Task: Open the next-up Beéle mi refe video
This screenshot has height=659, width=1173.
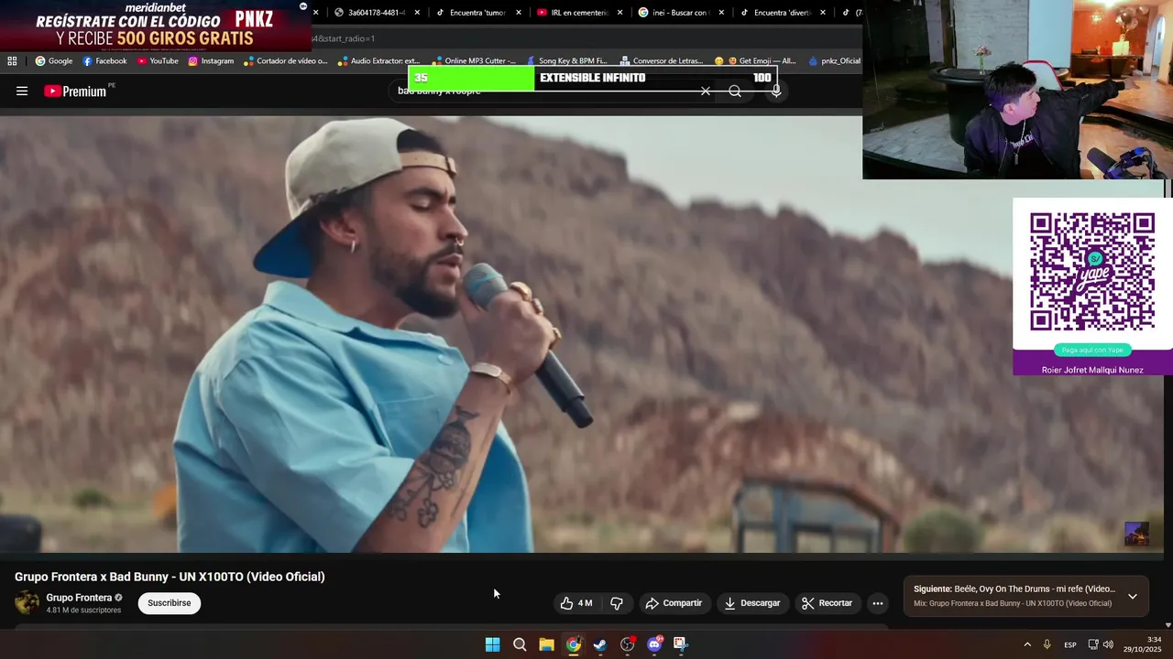Action: click(x=1014, y=589)
